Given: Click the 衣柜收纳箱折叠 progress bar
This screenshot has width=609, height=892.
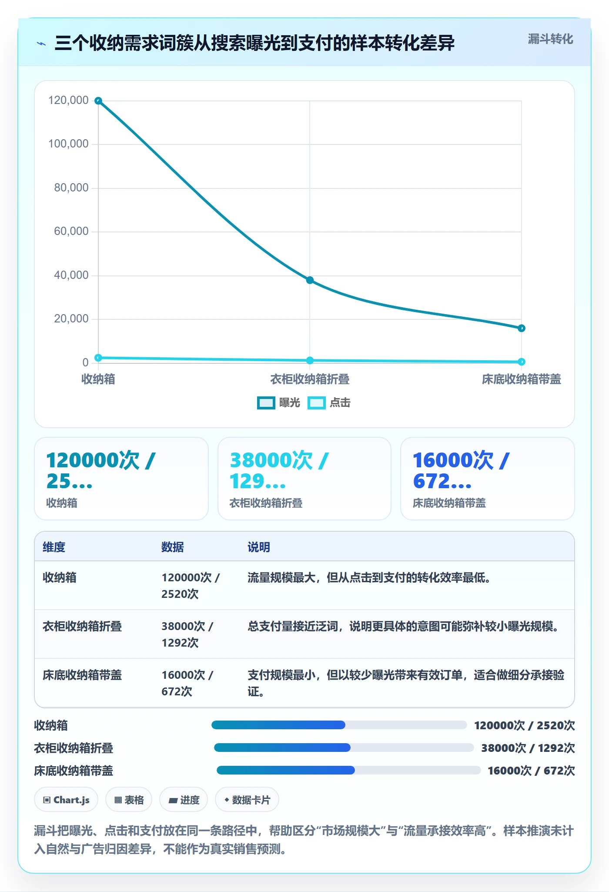Looking at the screenshot, I should 344,748.
